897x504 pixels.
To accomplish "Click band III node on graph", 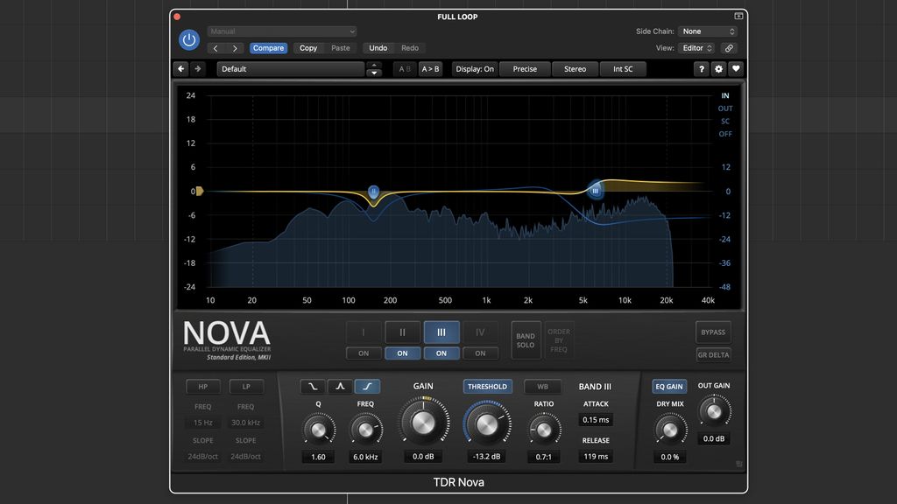I will tap(596, 191).
